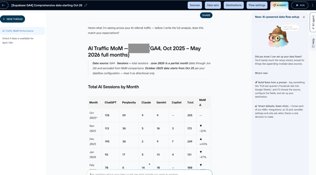This screenshot has height=175, width=316.
Task: Close the AI-powered data flow setup panel
Action: click(304, 17)
